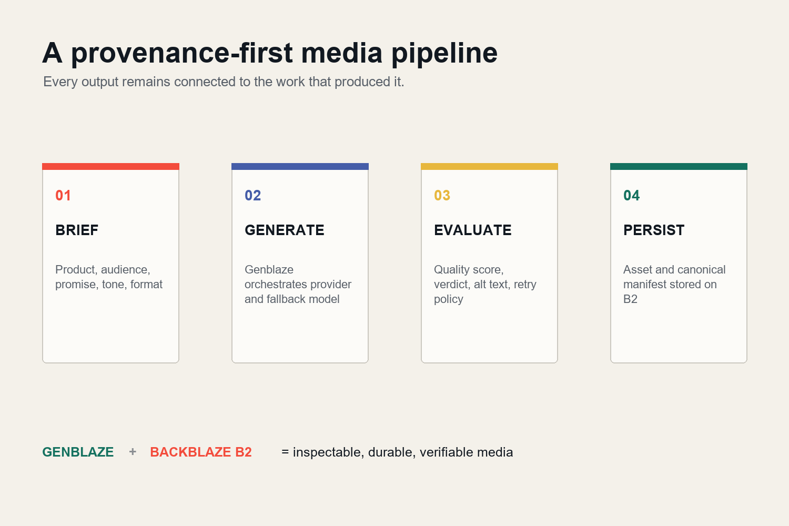The width and height of the screenshot is (789, 526).
Task: Select the EVALUATE card heading
Action: click(473, 230)
